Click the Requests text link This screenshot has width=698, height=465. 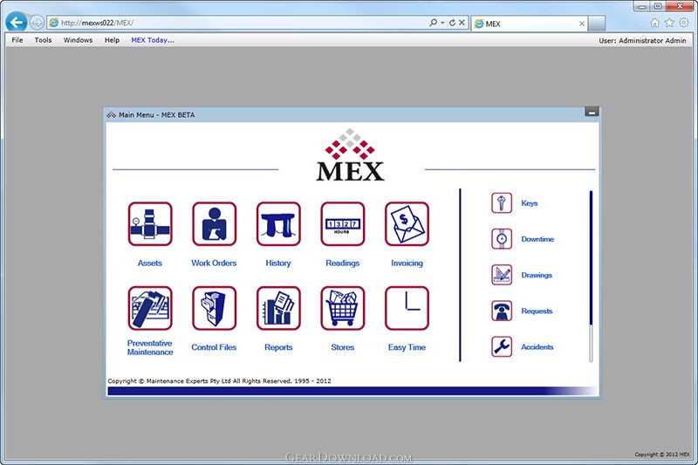[x=537, y=311]
